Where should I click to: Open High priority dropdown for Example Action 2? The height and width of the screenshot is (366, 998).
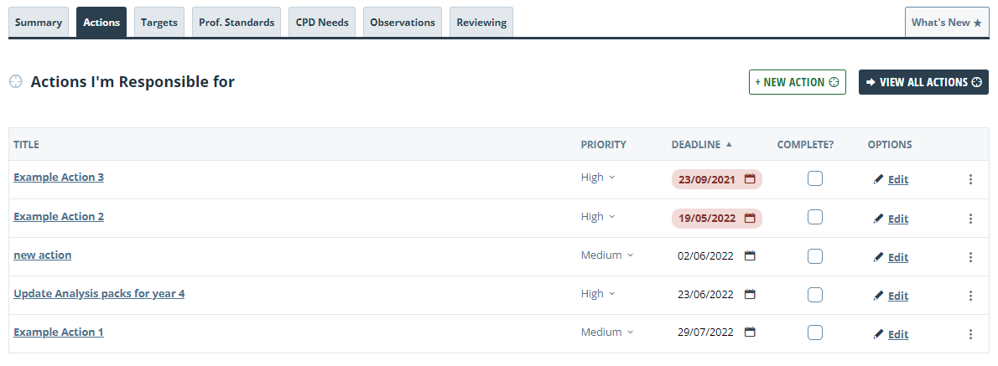coord(598,217)
